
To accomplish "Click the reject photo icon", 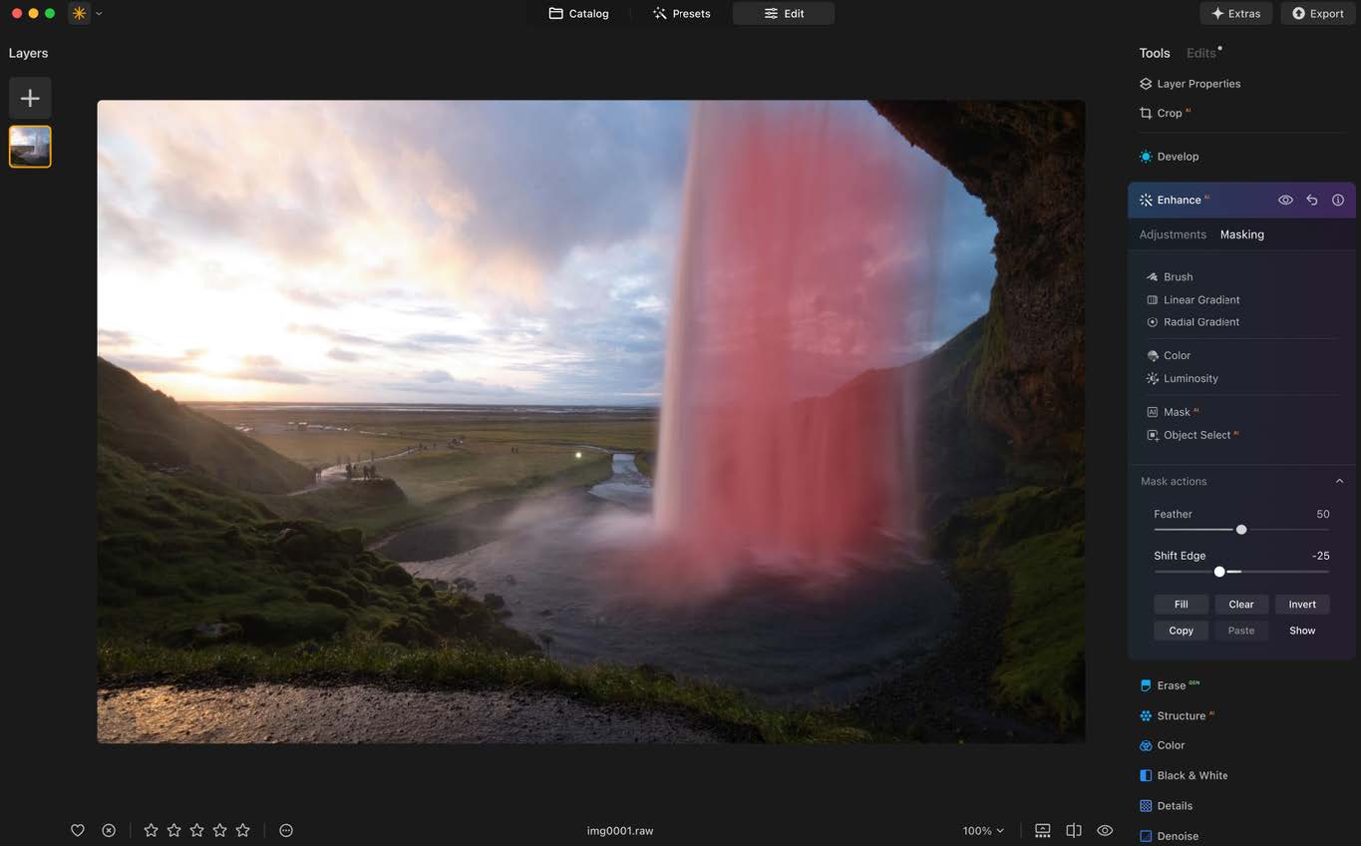I will click(x=109, y=831).
